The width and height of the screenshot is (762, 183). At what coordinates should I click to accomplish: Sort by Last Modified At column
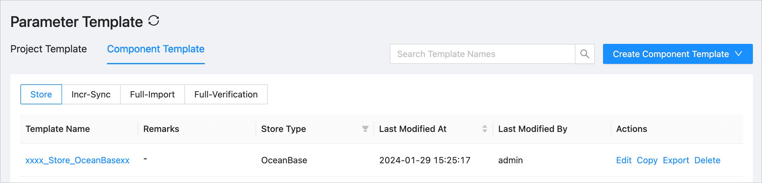click(484, 129)
